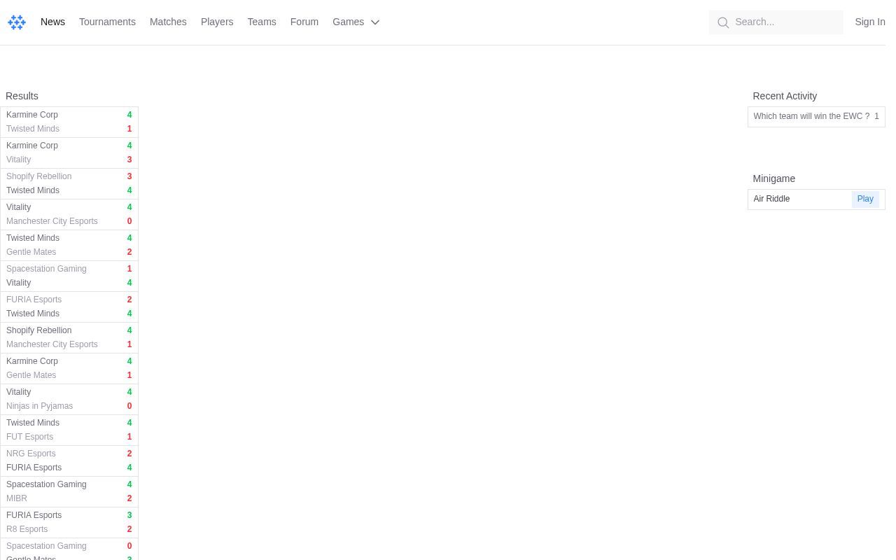
Task: Click reply count '1' on the EWC thread
Action: click(x=876, y=116)
